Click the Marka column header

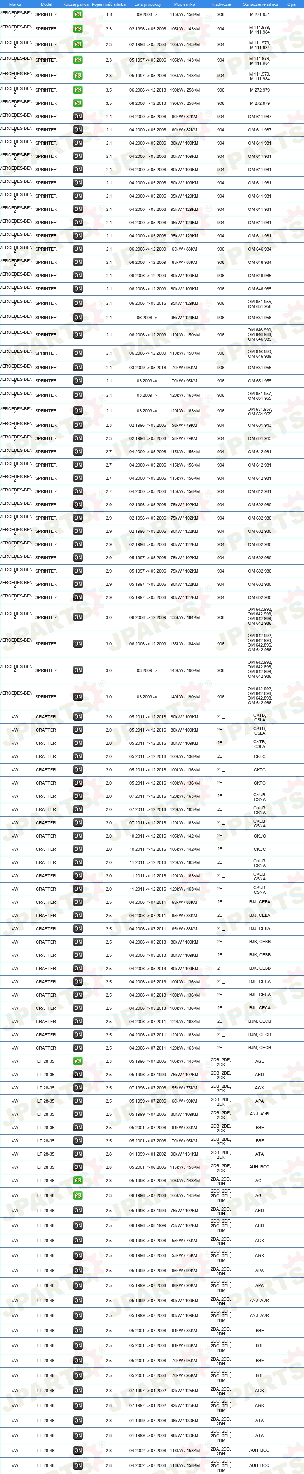coord(16,4)
